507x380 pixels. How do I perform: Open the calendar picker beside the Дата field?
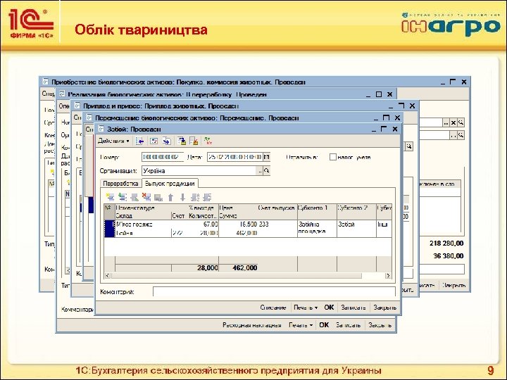pyautogui.click(x=266, y=157)
